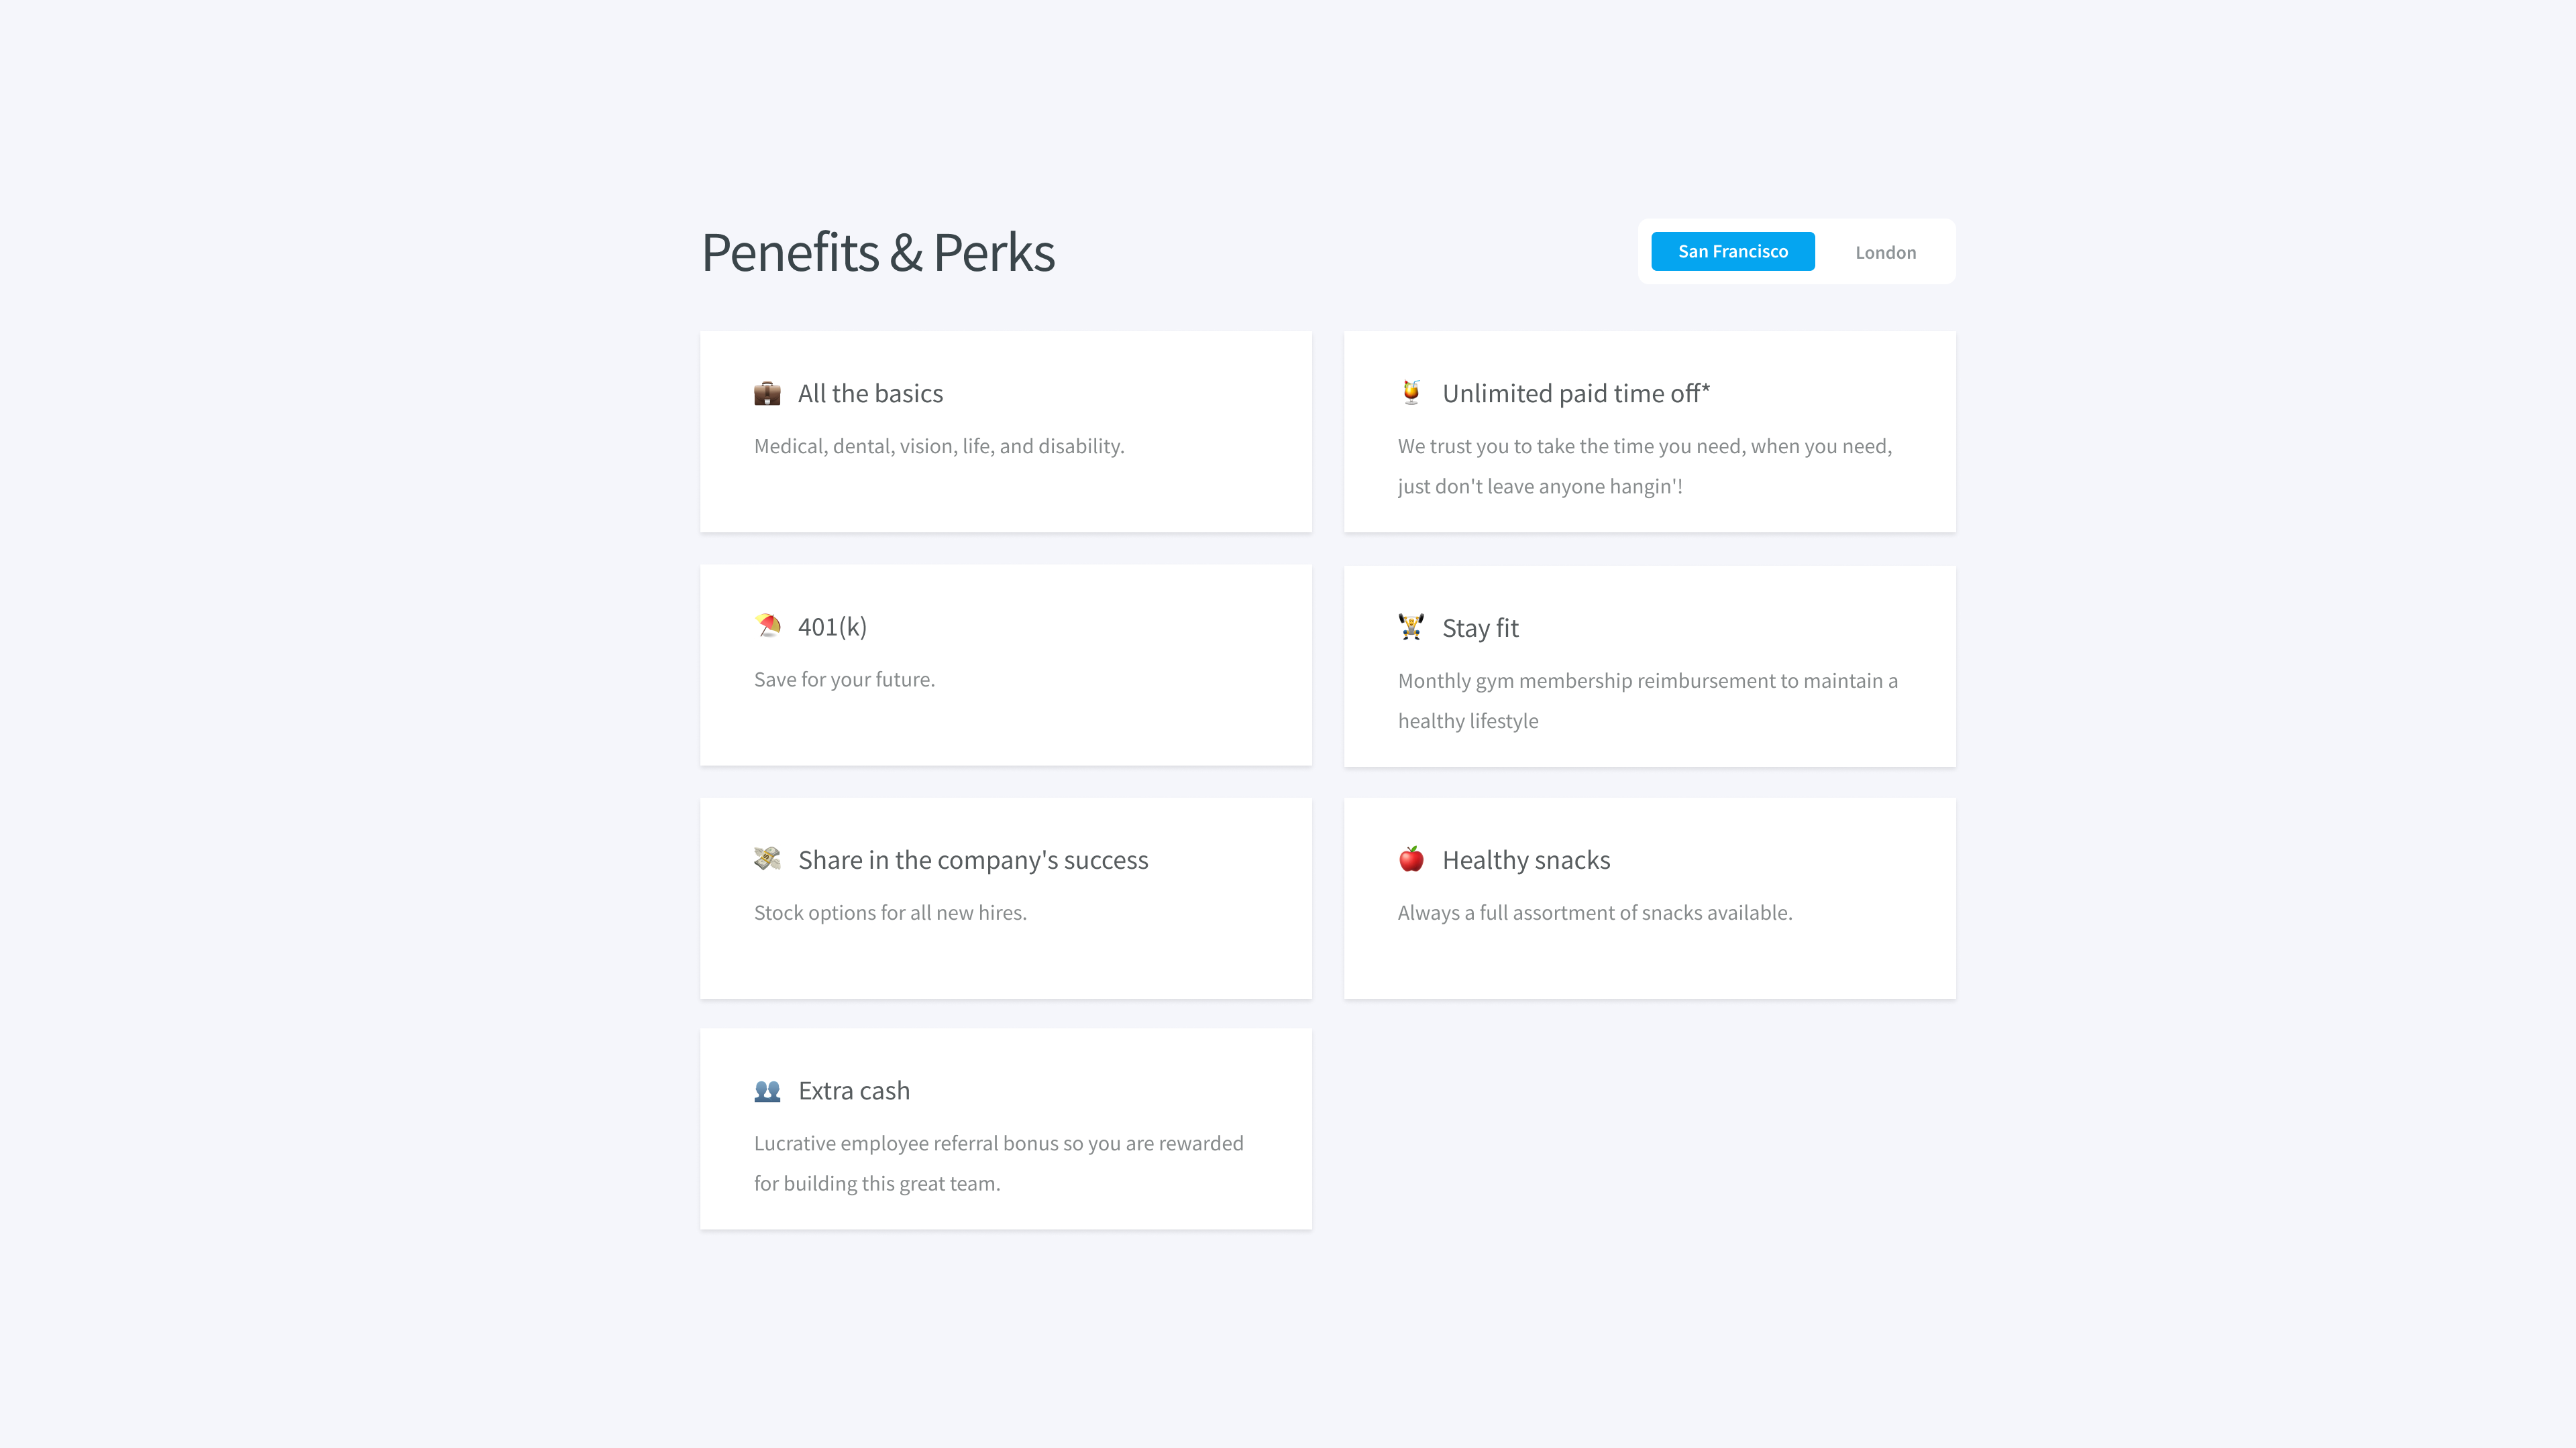Click the "Healthy snacks" card heading
This screenshot has height=1448, width=2576.
pos(1525,860)
